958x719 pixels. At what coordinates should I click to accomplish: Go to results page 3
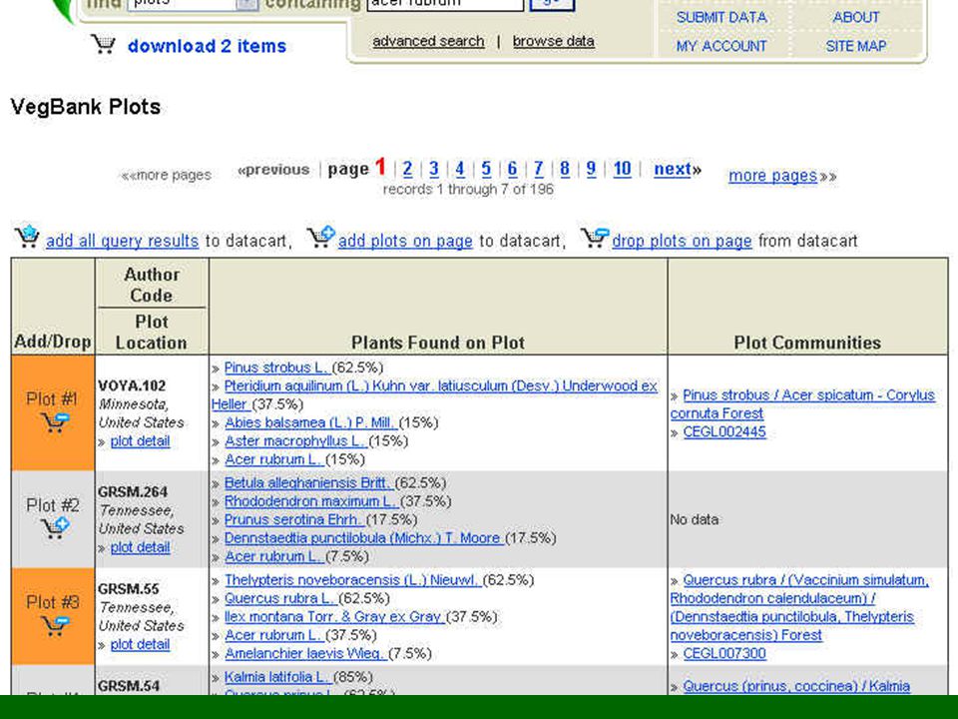(x=434, y=169)
